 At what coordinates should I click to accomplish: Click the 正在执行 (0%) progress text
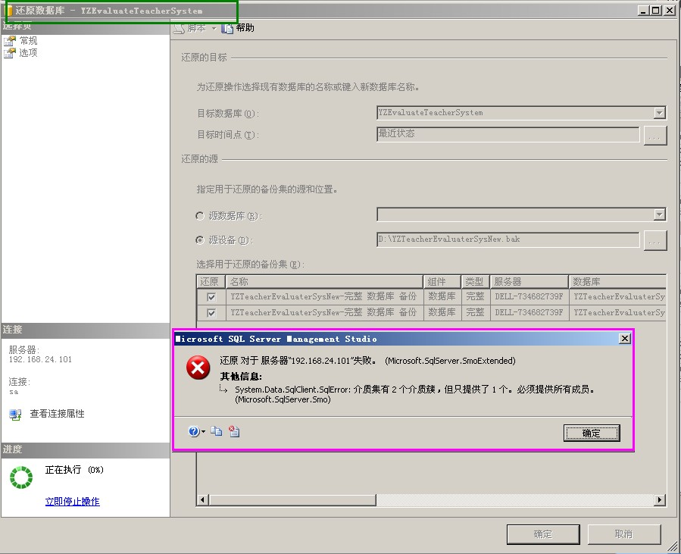click(74, 470)
